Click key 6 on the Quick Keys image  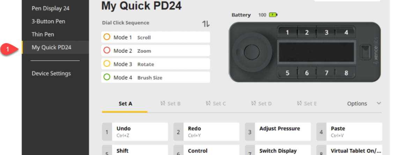click(307, 73)
